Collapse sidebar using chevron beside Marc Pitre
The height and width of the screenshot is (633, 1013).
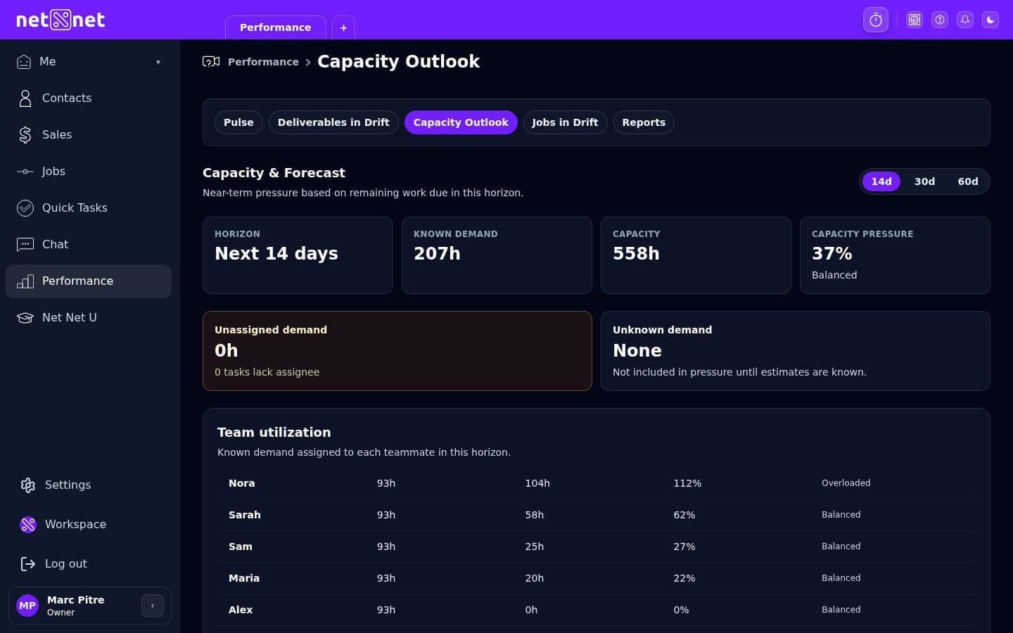153,606
